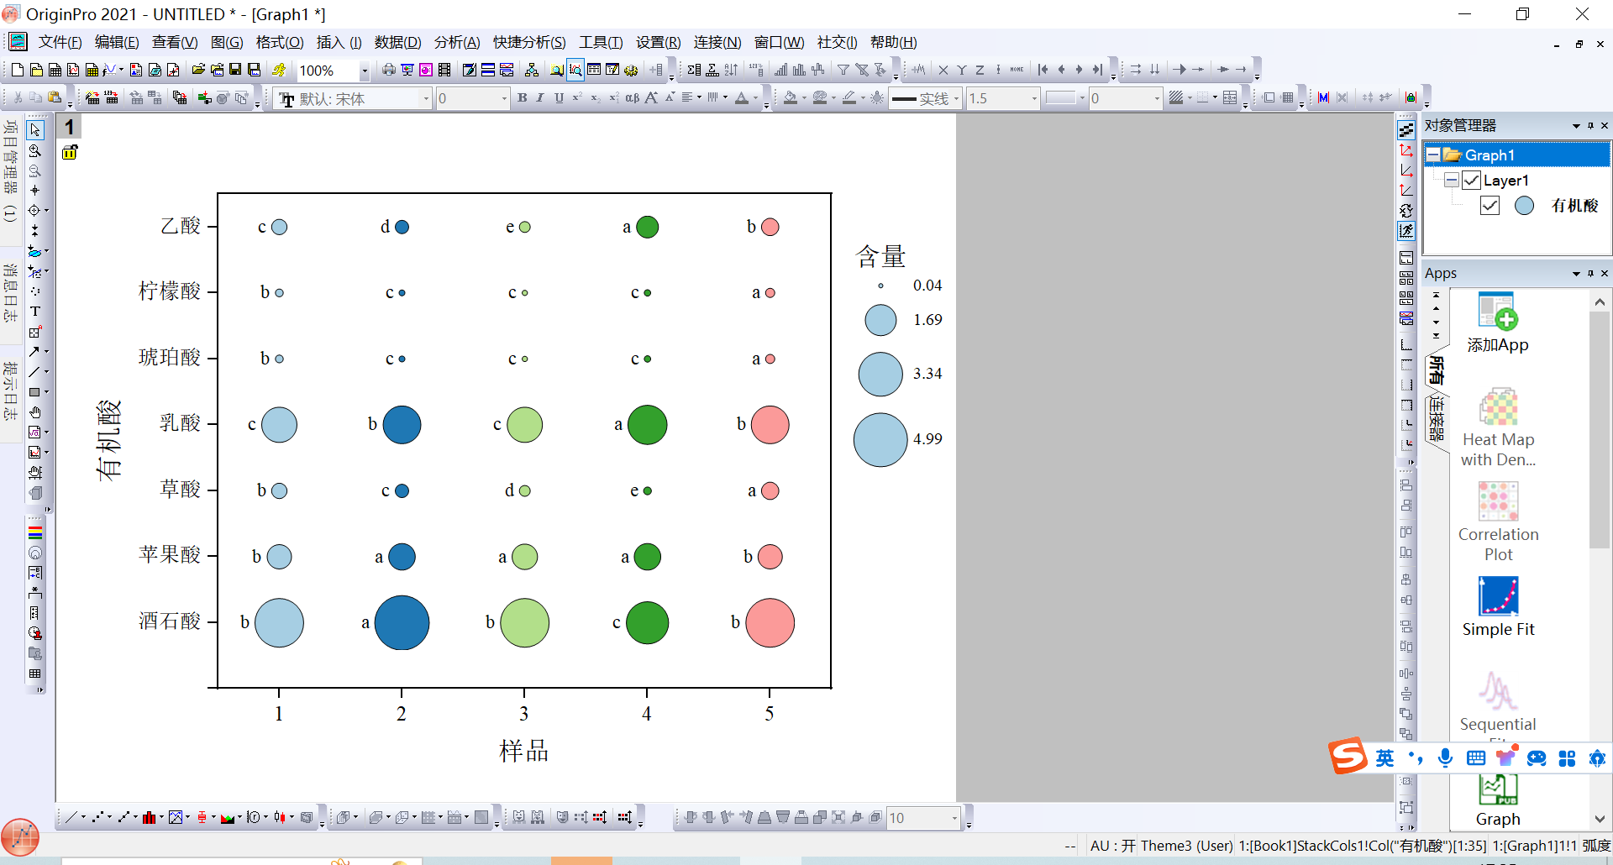The image size is (1613, 865).
Task: Open the 格式(O) menu
Action: pyautogui.click(x=279, y=43)
